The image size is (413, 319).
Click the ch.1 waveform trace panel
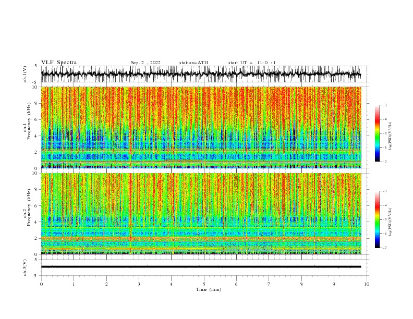tap(205, 74)
